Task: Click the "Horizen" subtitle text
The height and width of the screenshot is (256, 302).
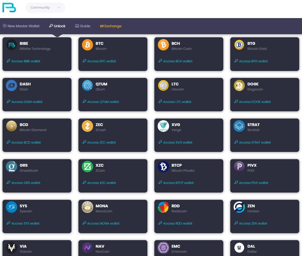Action: pos(253,211)
